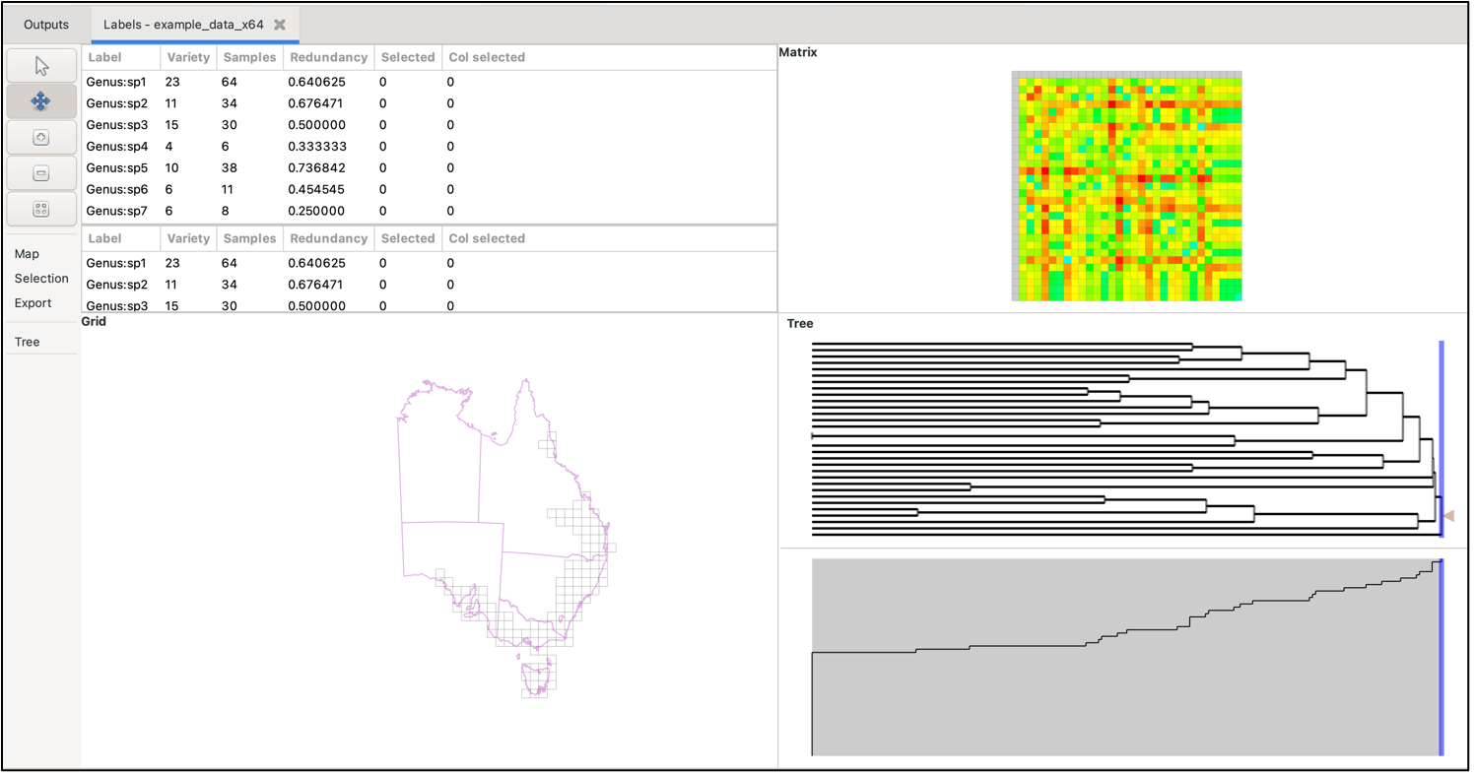This screenshot has height=776, width=1475.
Task: Select the Genus:sp5 row in upper table
Action: 117,167
